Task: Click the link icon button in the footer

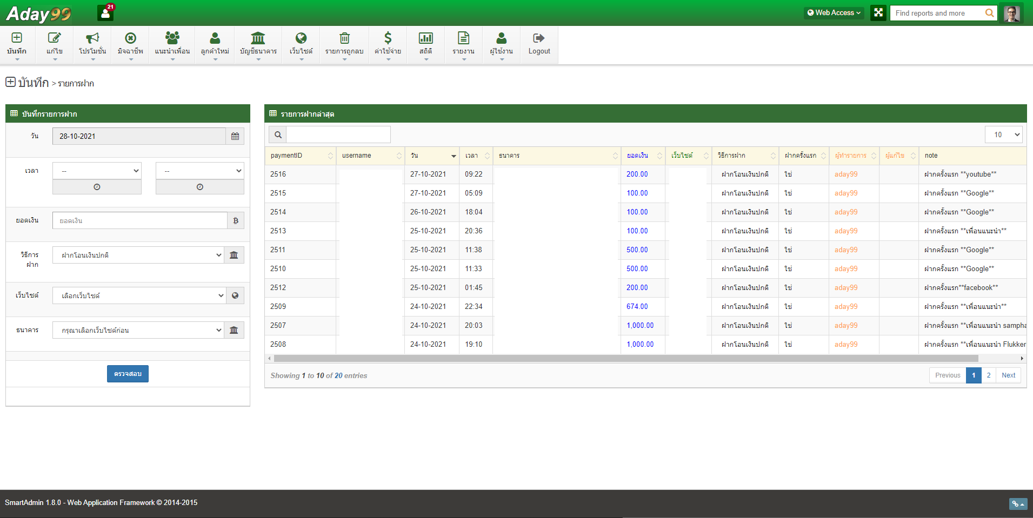Action: coord(1018,504)
